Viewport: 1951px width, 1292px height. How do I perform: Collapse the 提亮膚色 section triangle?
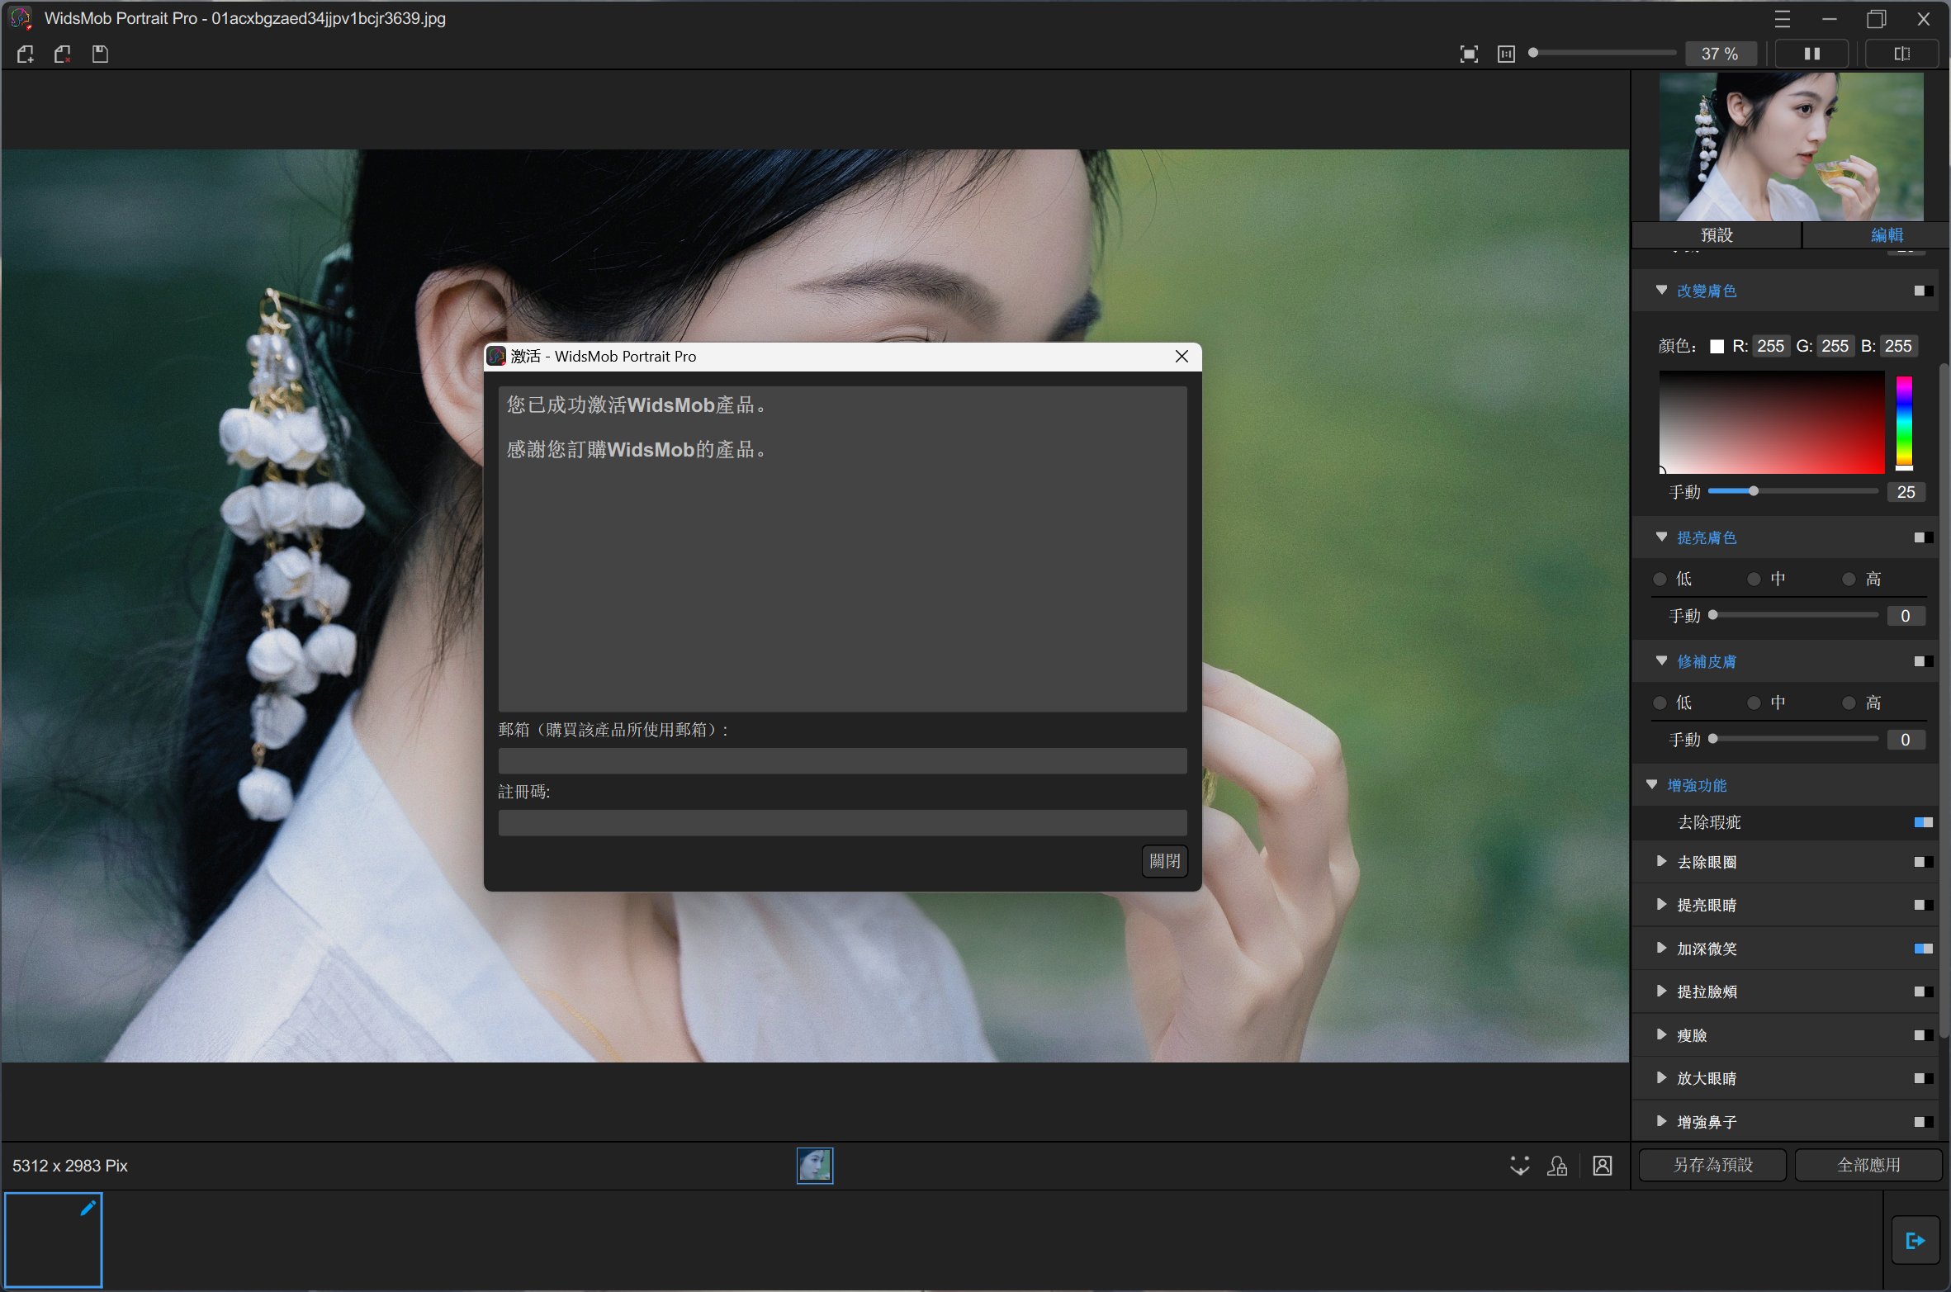coord(1661,537)
